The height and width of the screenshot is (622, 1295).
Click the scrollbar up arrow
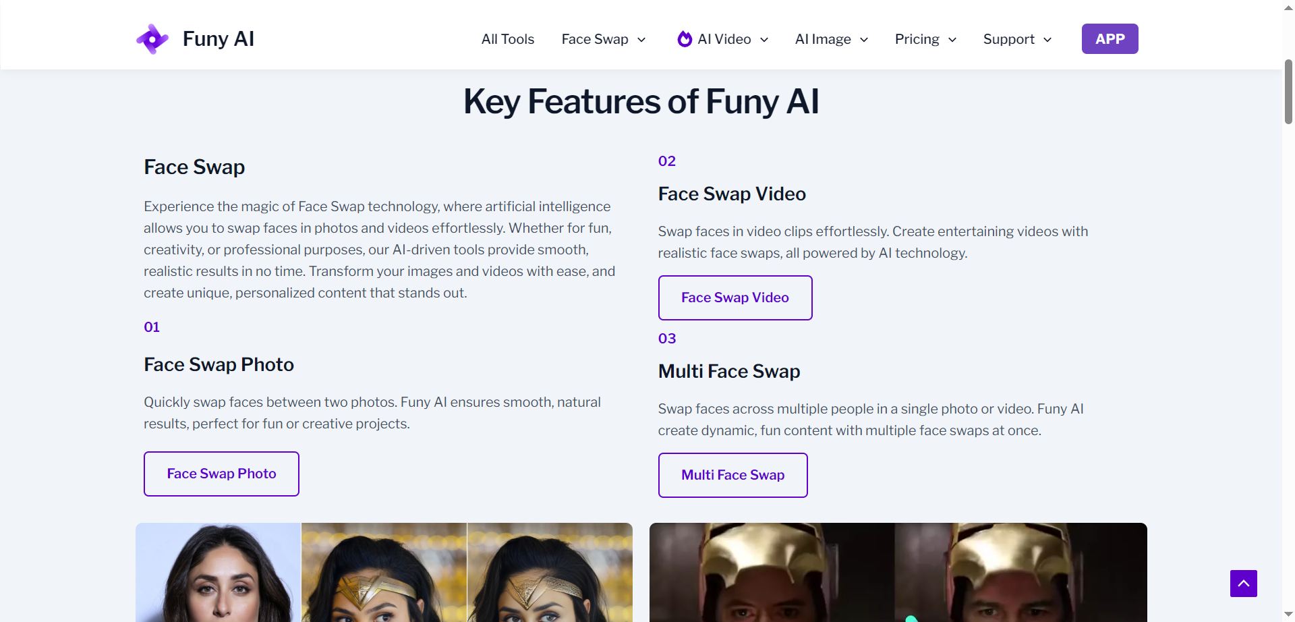click(x=1288, y=6)
